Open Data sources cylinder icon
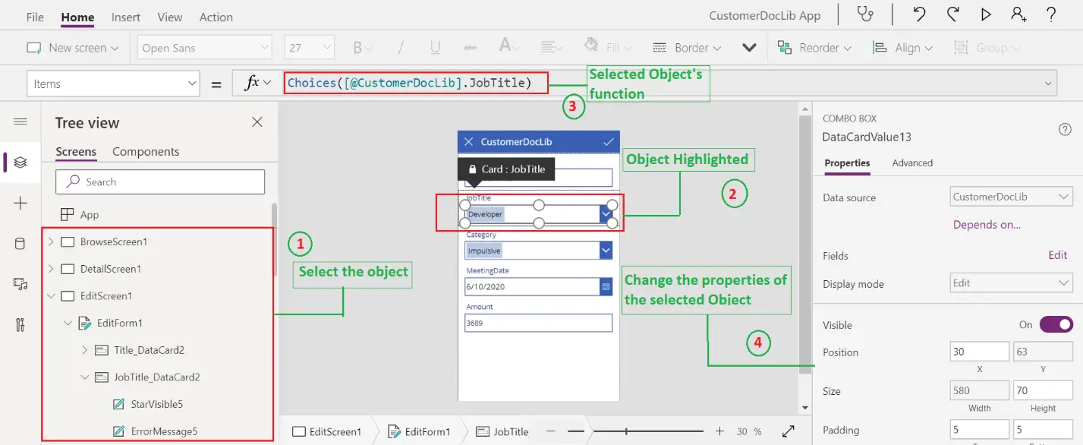 [20, 244]
